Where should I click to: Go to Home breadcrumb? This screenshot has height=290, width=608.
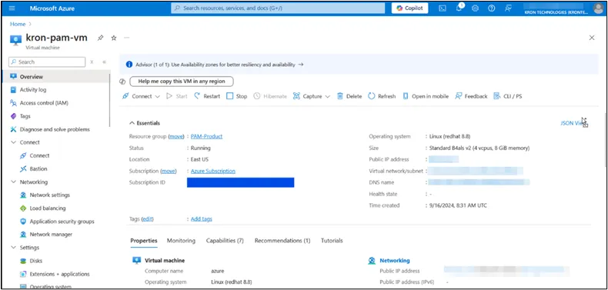click(x=18, y=24)
